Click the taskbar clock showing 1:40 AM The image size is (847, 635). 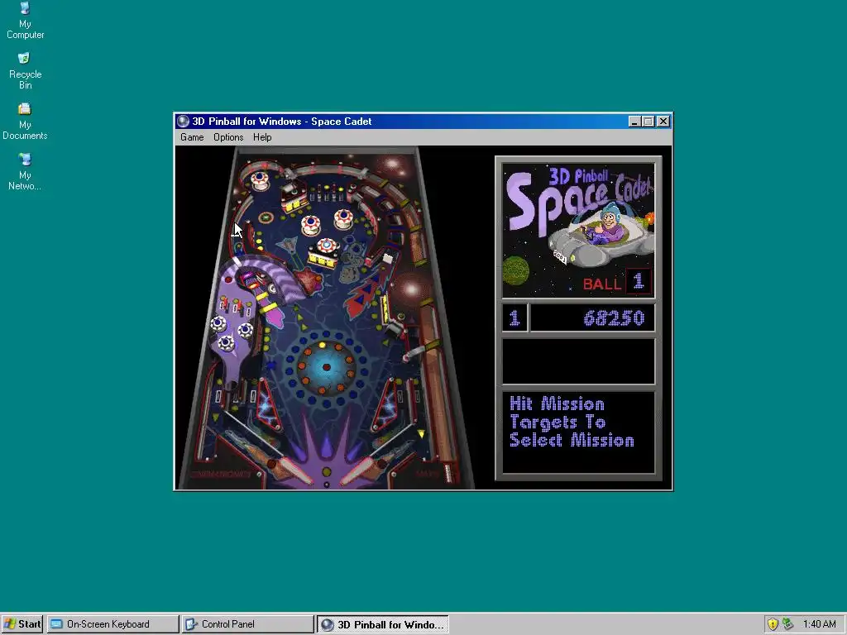coord(819,624)
